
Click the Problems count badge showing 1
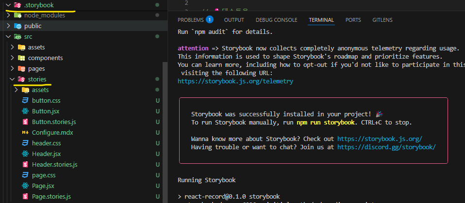[210, 20]
